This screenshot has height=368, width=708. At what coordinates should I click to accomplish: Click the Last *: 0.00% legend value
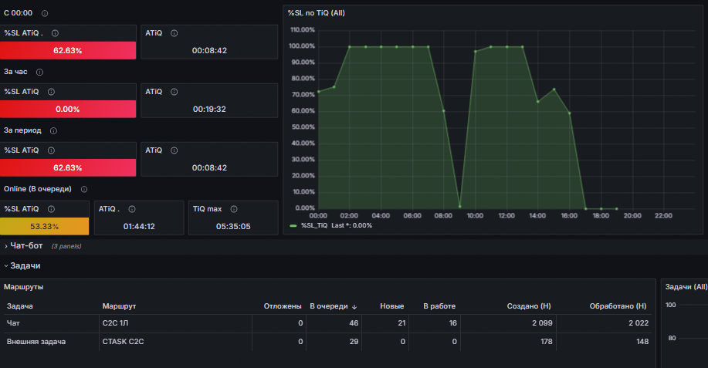click(x=352, y=225)
